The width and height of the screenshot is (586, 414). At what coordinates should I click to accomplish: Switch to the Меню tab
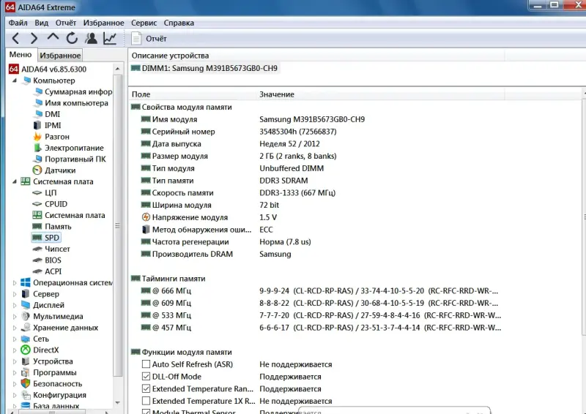[x=21, y=55]
